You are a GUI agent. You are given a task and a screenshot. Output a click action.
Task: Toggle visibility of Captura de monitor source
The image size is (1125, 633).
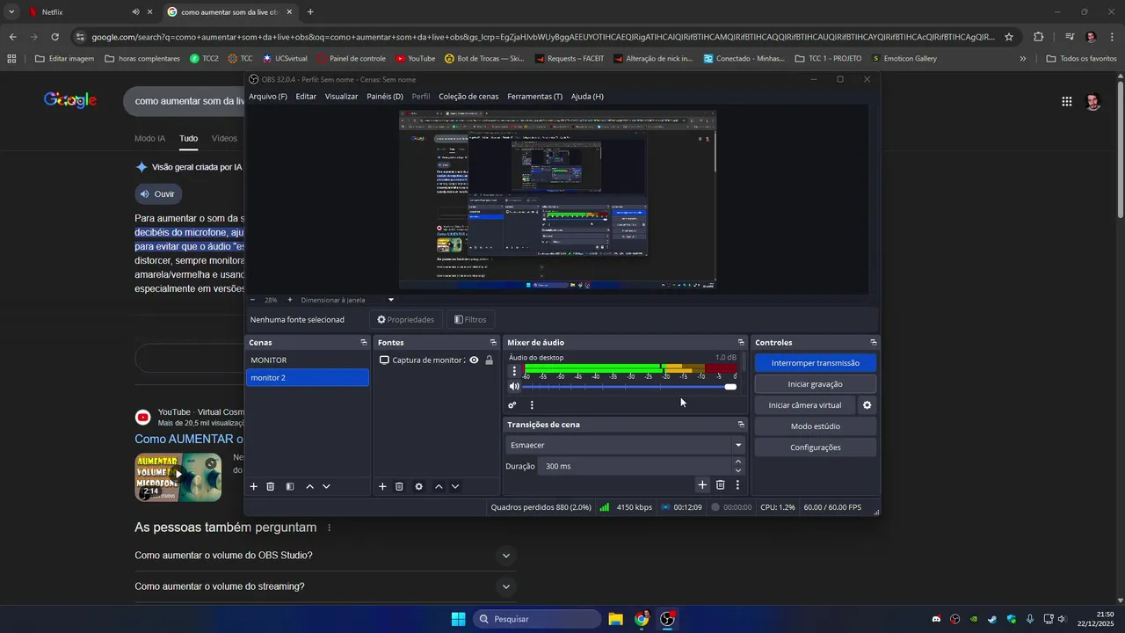[x=474, y=360]
